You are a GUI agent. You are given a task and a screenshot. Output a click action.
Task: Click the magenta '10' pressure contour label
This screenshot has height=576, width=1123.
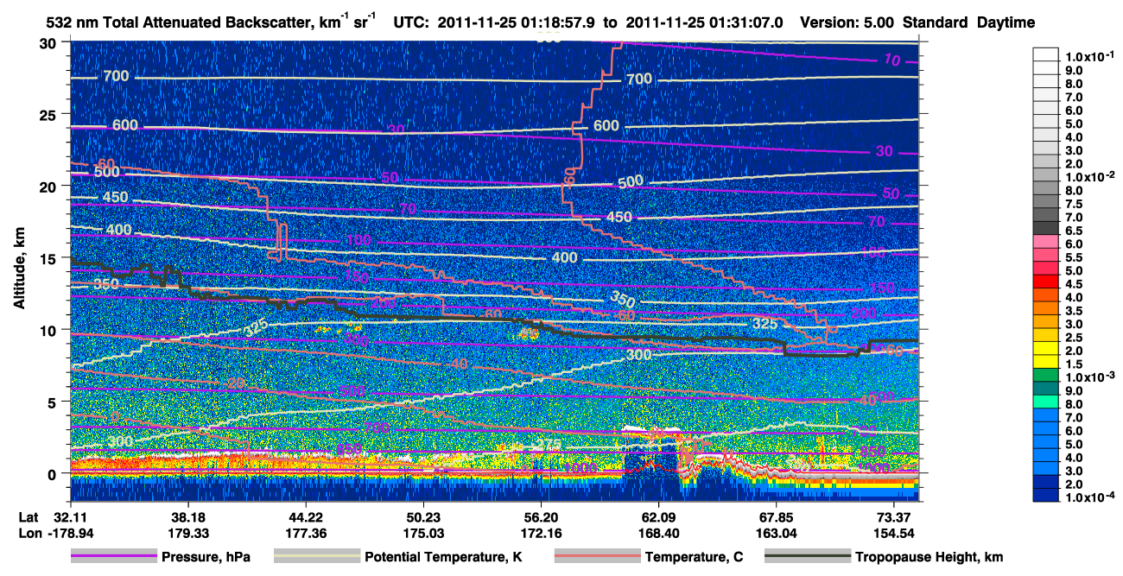point(891,59)
